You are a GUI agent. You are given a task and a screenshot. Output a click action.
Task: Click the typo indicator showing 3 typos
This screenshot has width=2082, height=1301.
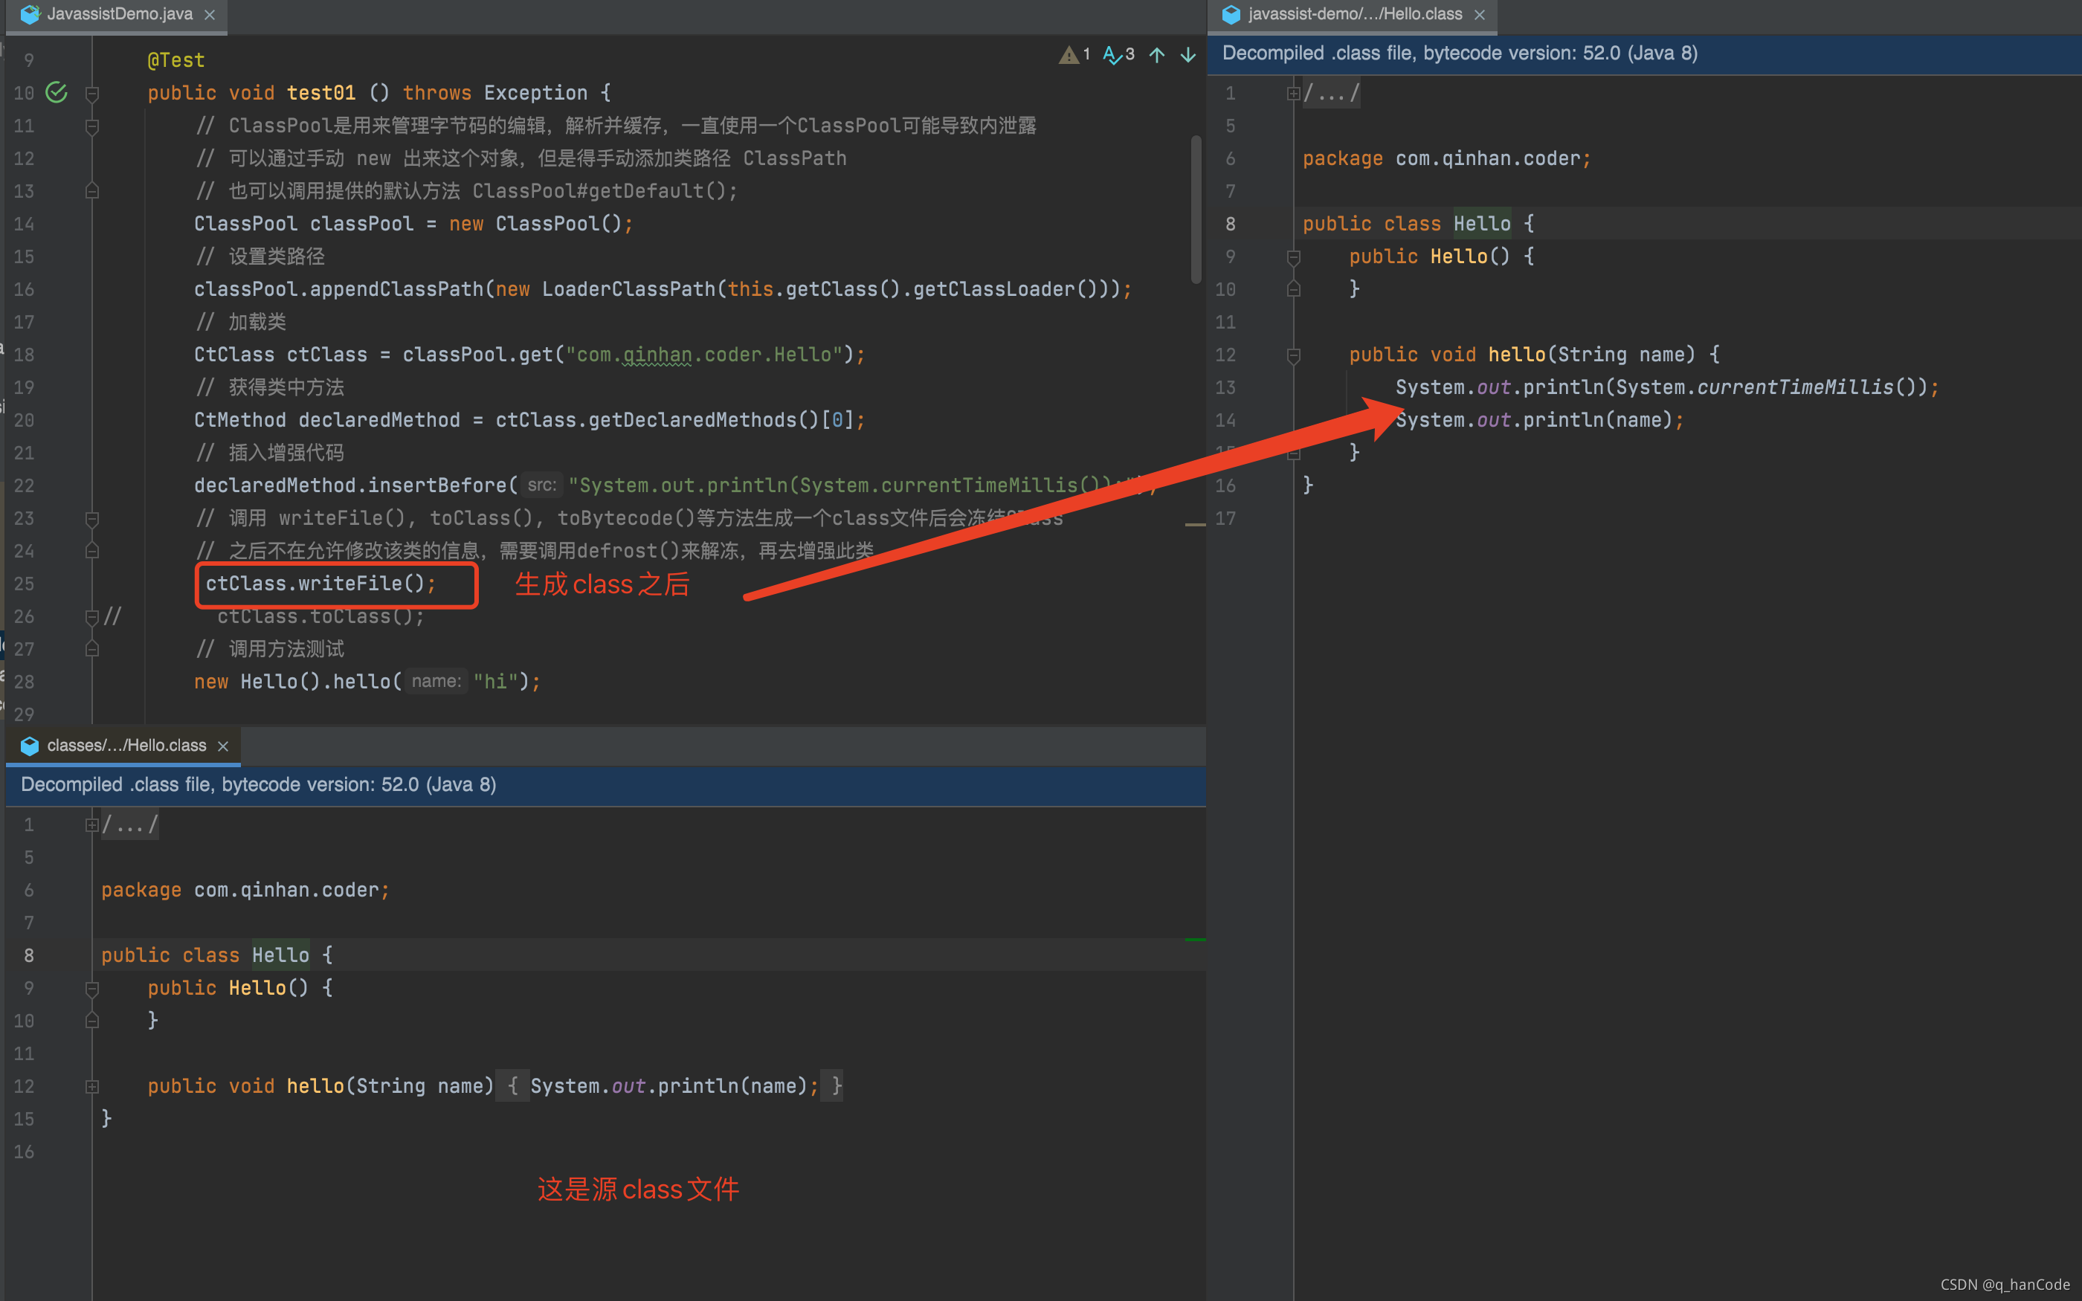[1118, 55]
